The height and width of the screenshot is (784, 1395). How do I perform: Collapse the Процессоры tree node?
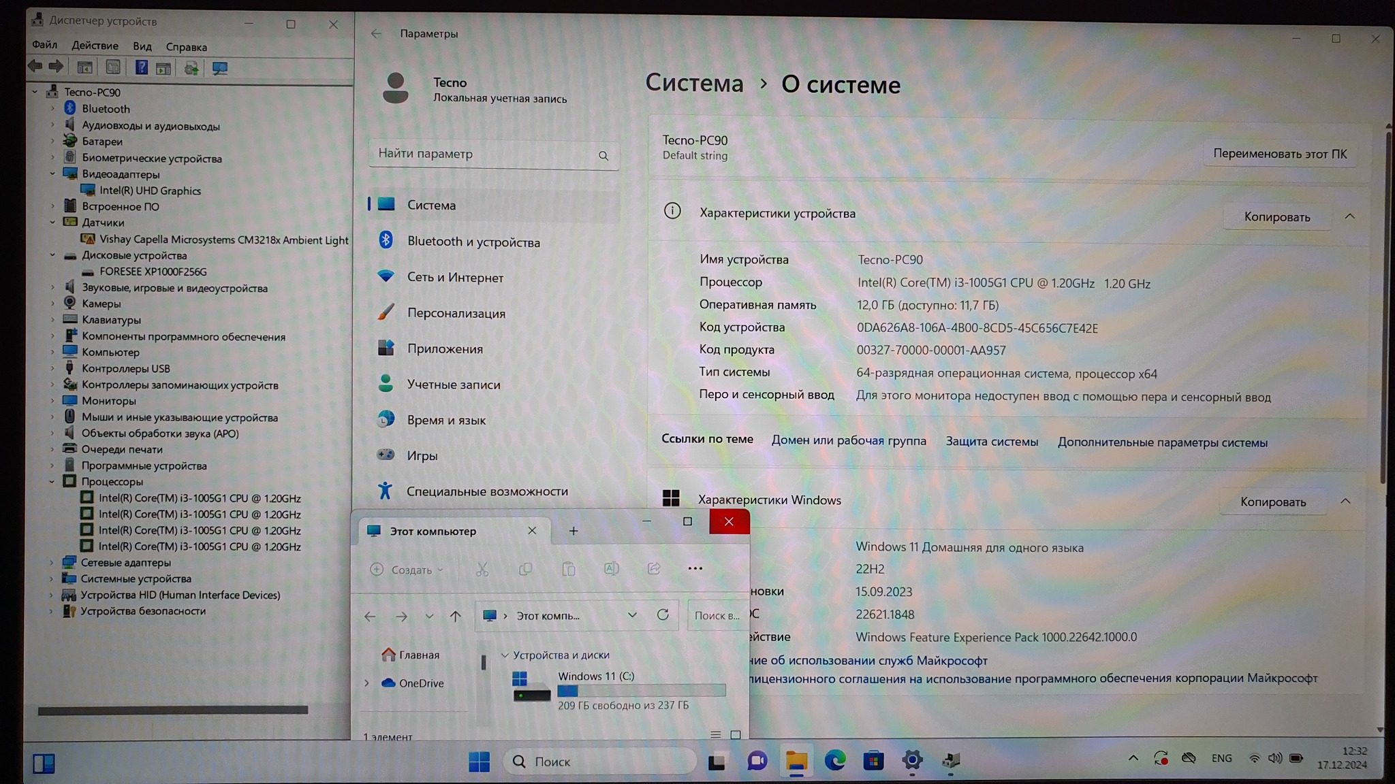tap(52, 481)
